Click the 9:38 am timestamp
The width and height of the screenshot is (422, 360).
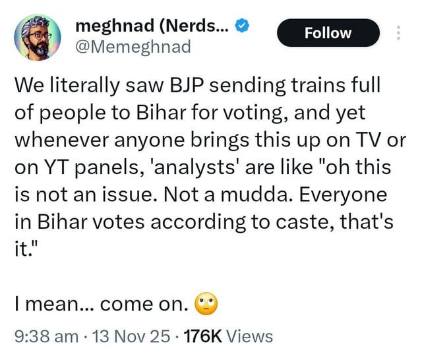point(47,336)
